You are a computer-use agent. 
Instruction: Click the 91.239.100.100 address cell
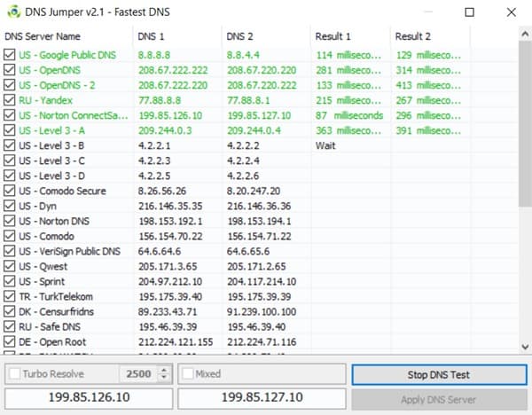(x=262, y=311)
